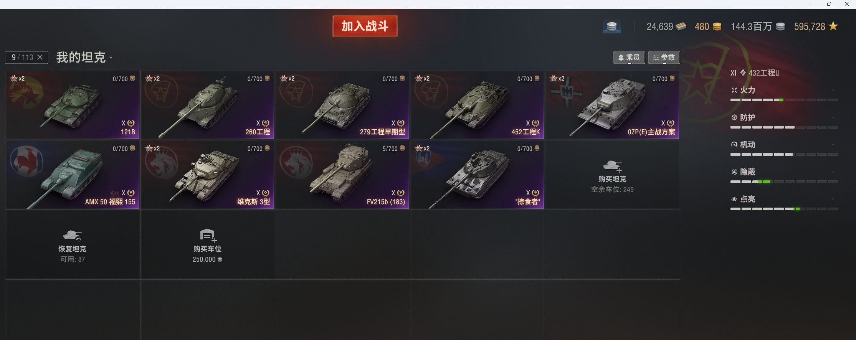This screenshot has width=856, height=340.
Task: Expand the firepower (火力) stats section
Action: point(833,90)
